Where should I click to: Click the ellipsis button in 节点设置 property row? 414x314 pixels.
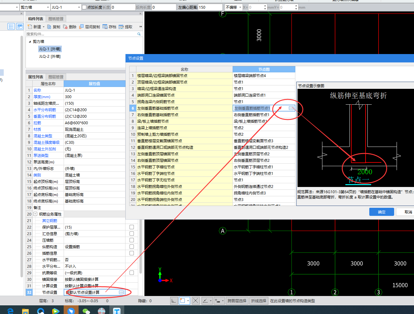[121, 292]
